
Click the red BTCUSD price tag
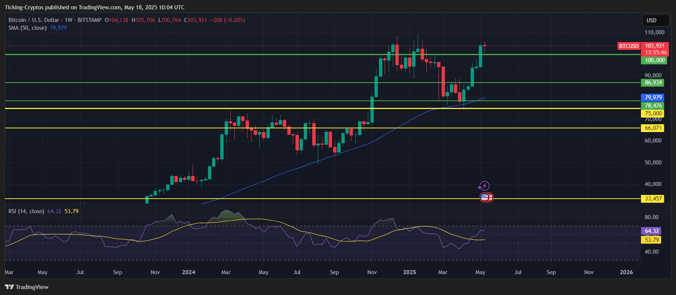(x=629, y=46)
